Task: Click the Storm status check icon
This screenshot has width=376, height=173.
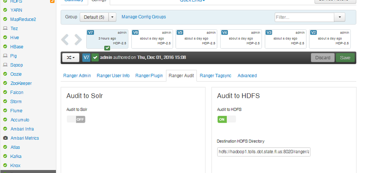Action: 5,102
